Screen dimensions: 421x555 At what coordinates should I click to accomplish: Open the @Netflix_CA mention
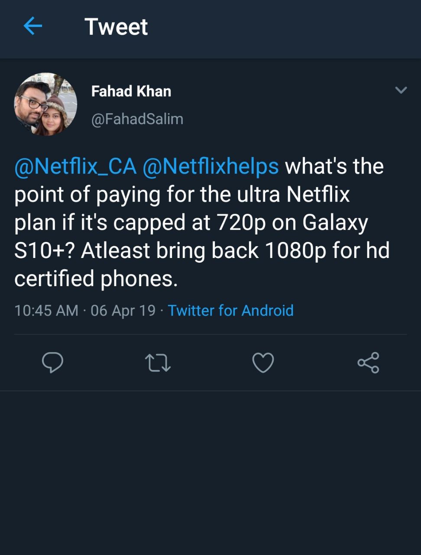[75, 166]
